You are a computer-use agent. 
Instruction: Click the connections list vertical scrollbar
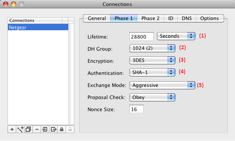71,74
